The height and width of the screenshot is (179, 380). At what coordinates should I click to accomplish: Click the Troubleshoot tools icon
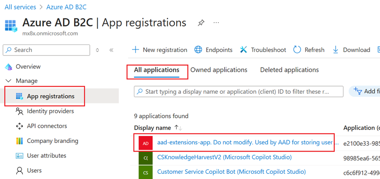coord(243,50)
